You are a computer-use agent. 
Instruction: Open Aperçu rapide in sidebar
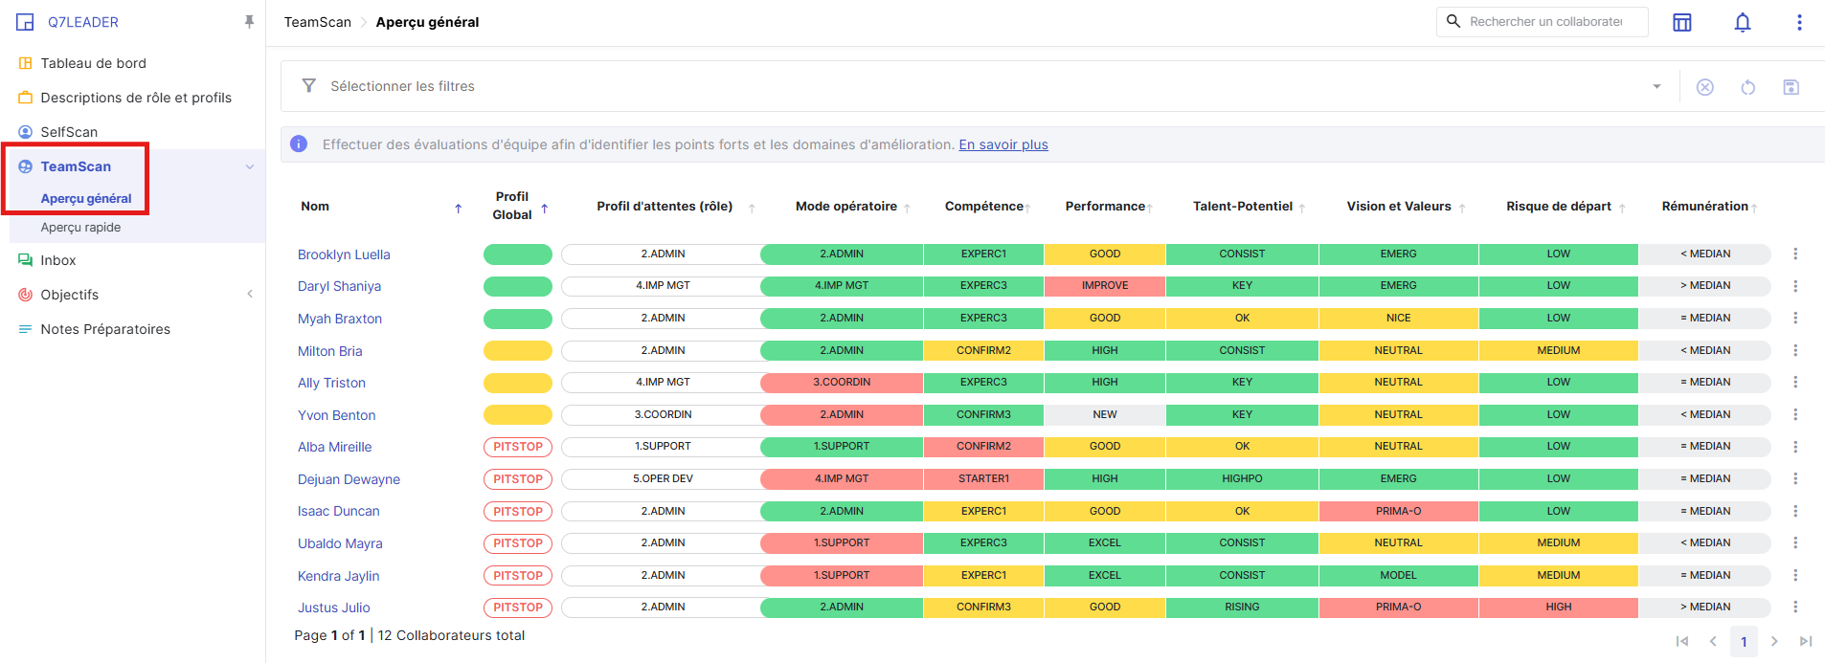(80, 228)
